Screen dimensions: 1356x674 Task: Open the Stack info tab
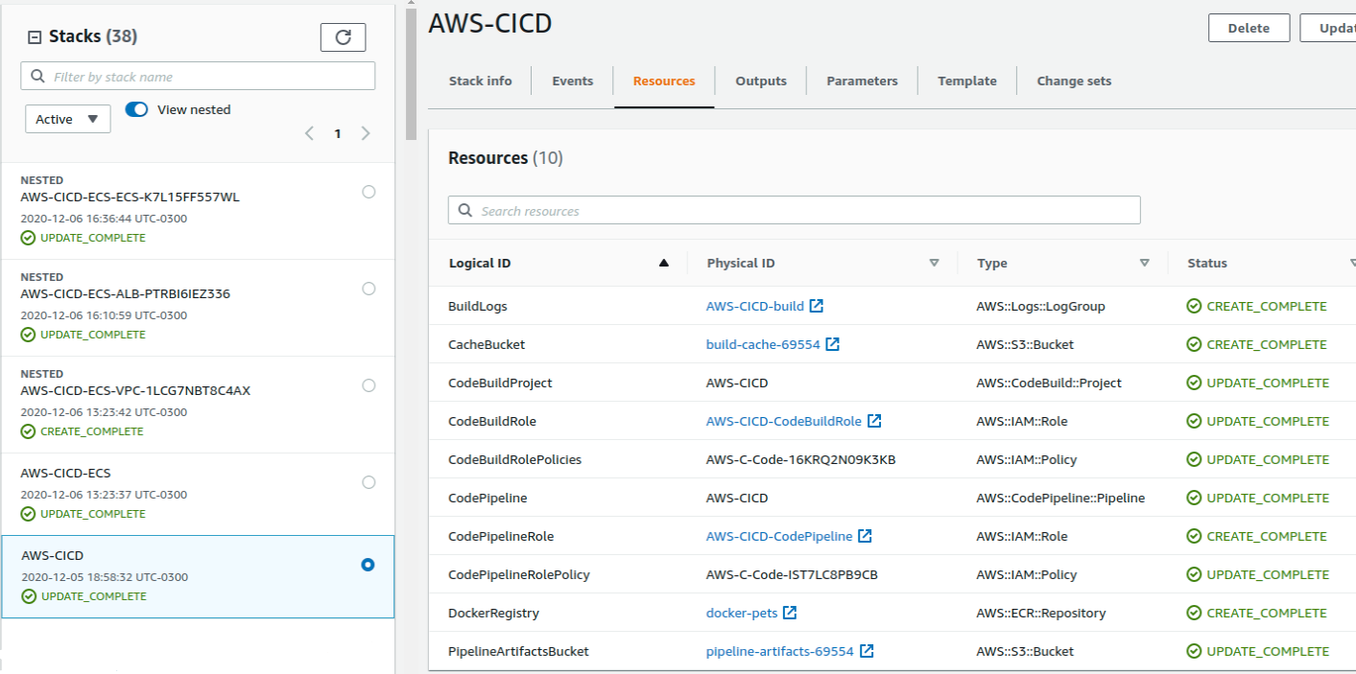tap(480, 81)
